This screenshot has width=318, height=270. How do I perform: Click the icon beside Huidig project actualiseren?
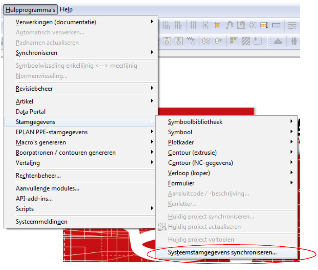[162, 227]
